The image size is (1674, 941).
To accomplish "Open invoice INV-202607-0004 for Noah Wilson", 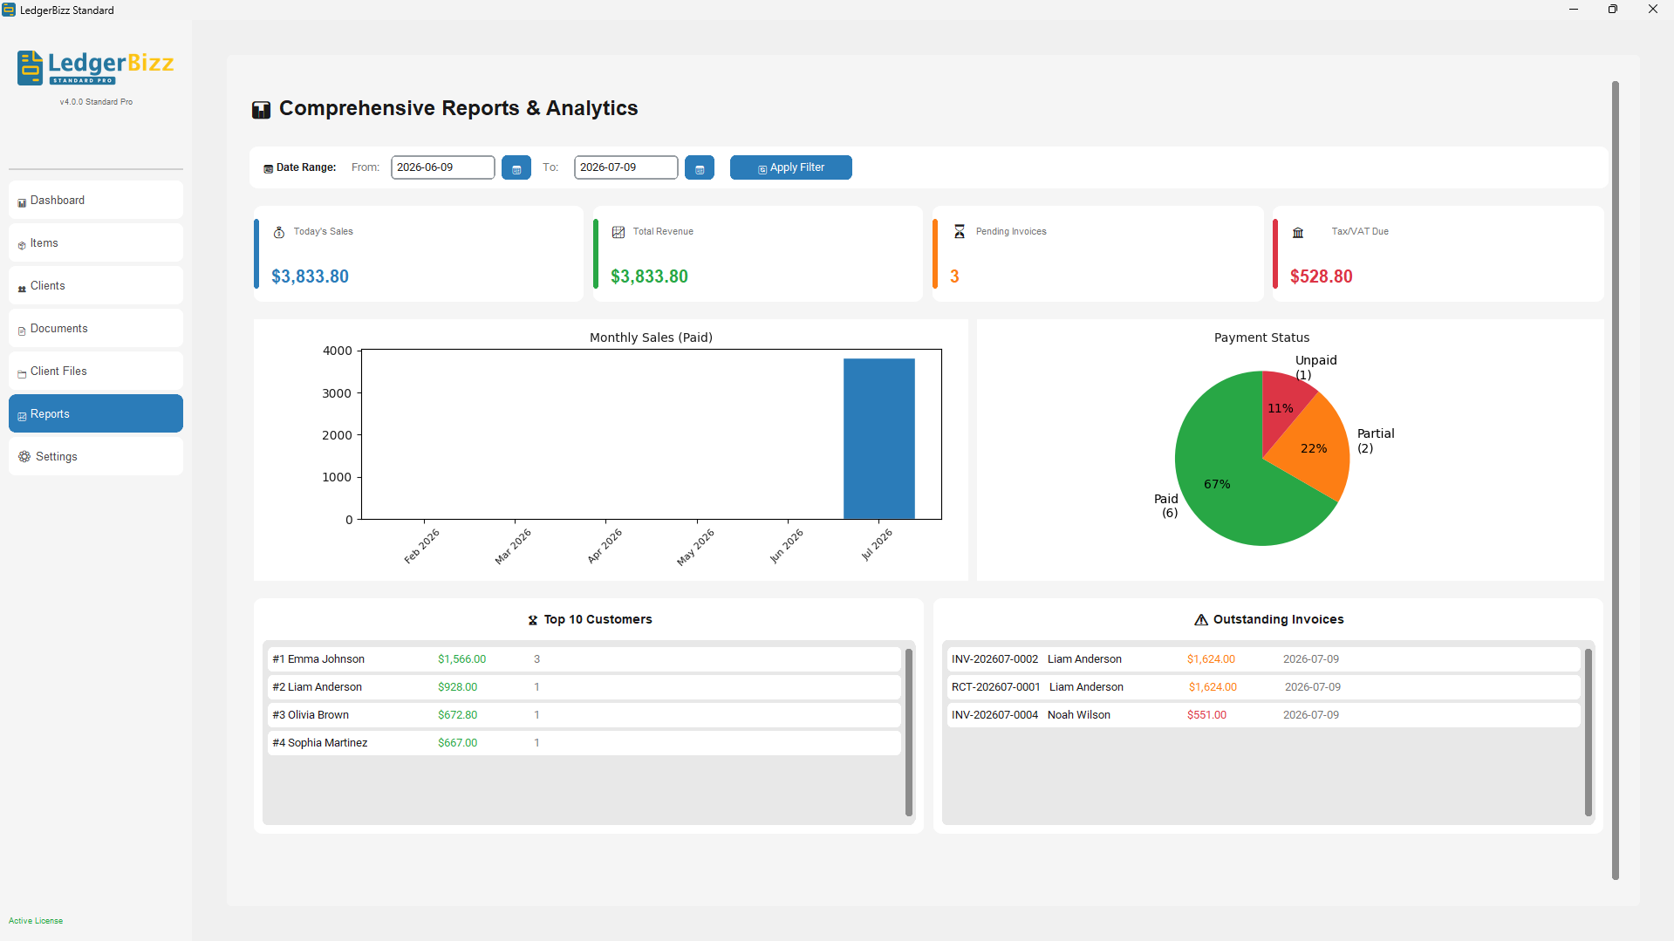I will tap(1264, 715).
